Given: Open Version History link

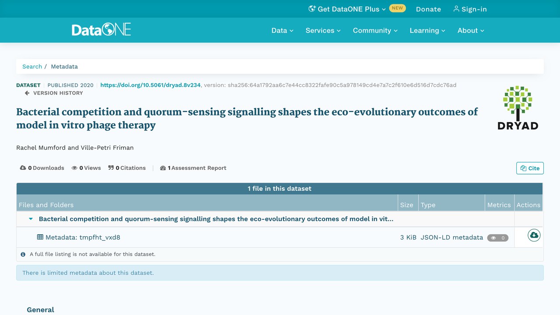Looking at the screenshot, I should [58, 93].
